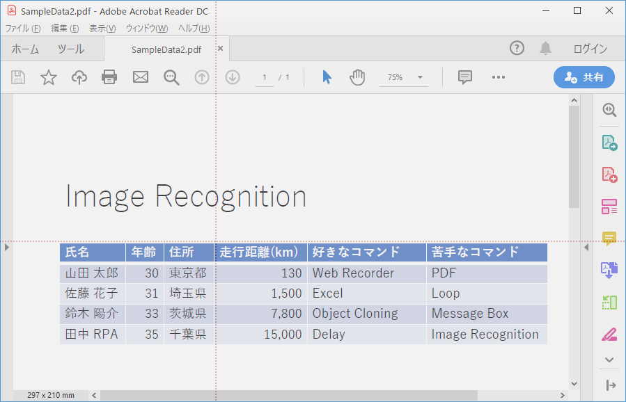Click the 共有 share button
The width and height of the screenshot is (626, 402).
[x=584, y=77]
